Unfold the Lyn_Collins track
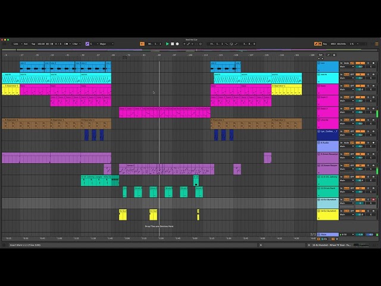The width and height of the screenshot is (381, 286). click(319, 131)
